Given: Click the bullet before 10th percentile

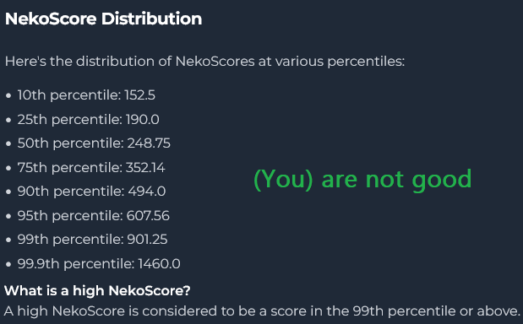Looking at the screenshot, I should (8, 96).
